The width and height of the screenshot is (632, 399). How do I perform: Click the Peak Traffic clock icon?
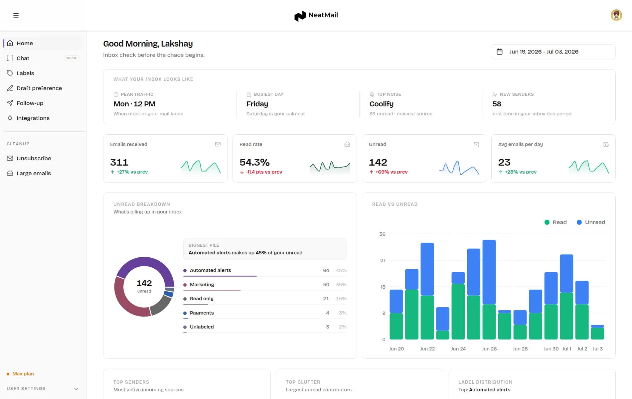[116, 94]
